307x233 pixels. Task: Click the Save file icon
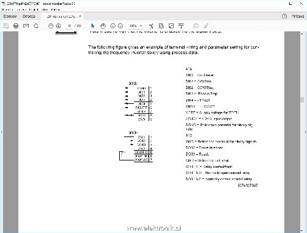pos(6,26)
